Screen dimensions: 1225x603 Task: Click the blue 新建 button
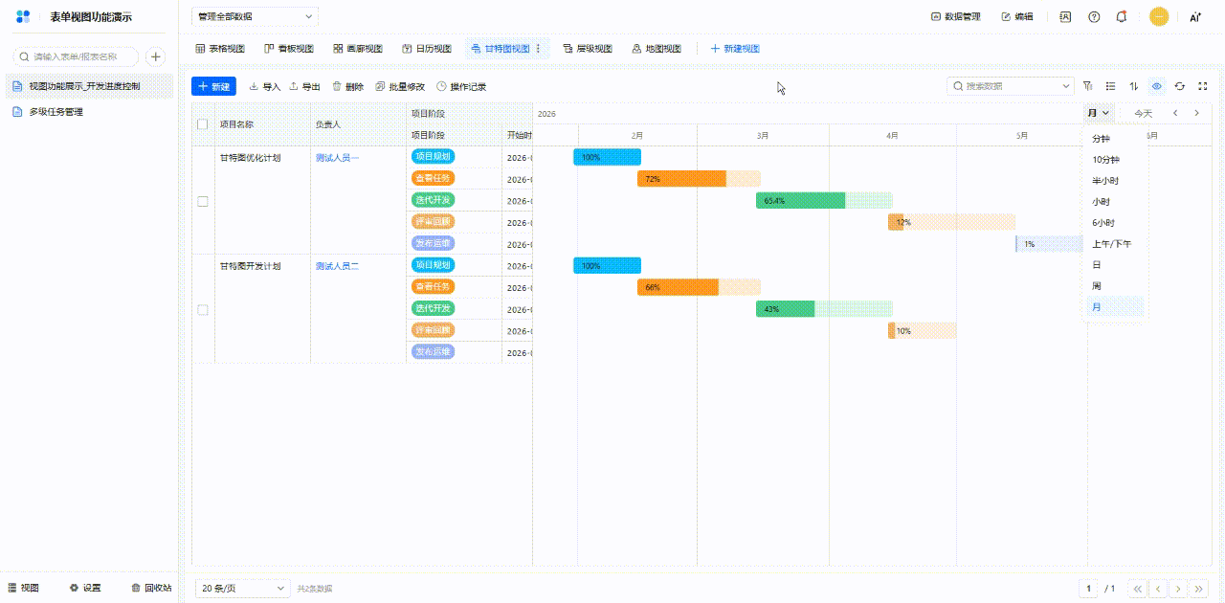coord(213,86)
